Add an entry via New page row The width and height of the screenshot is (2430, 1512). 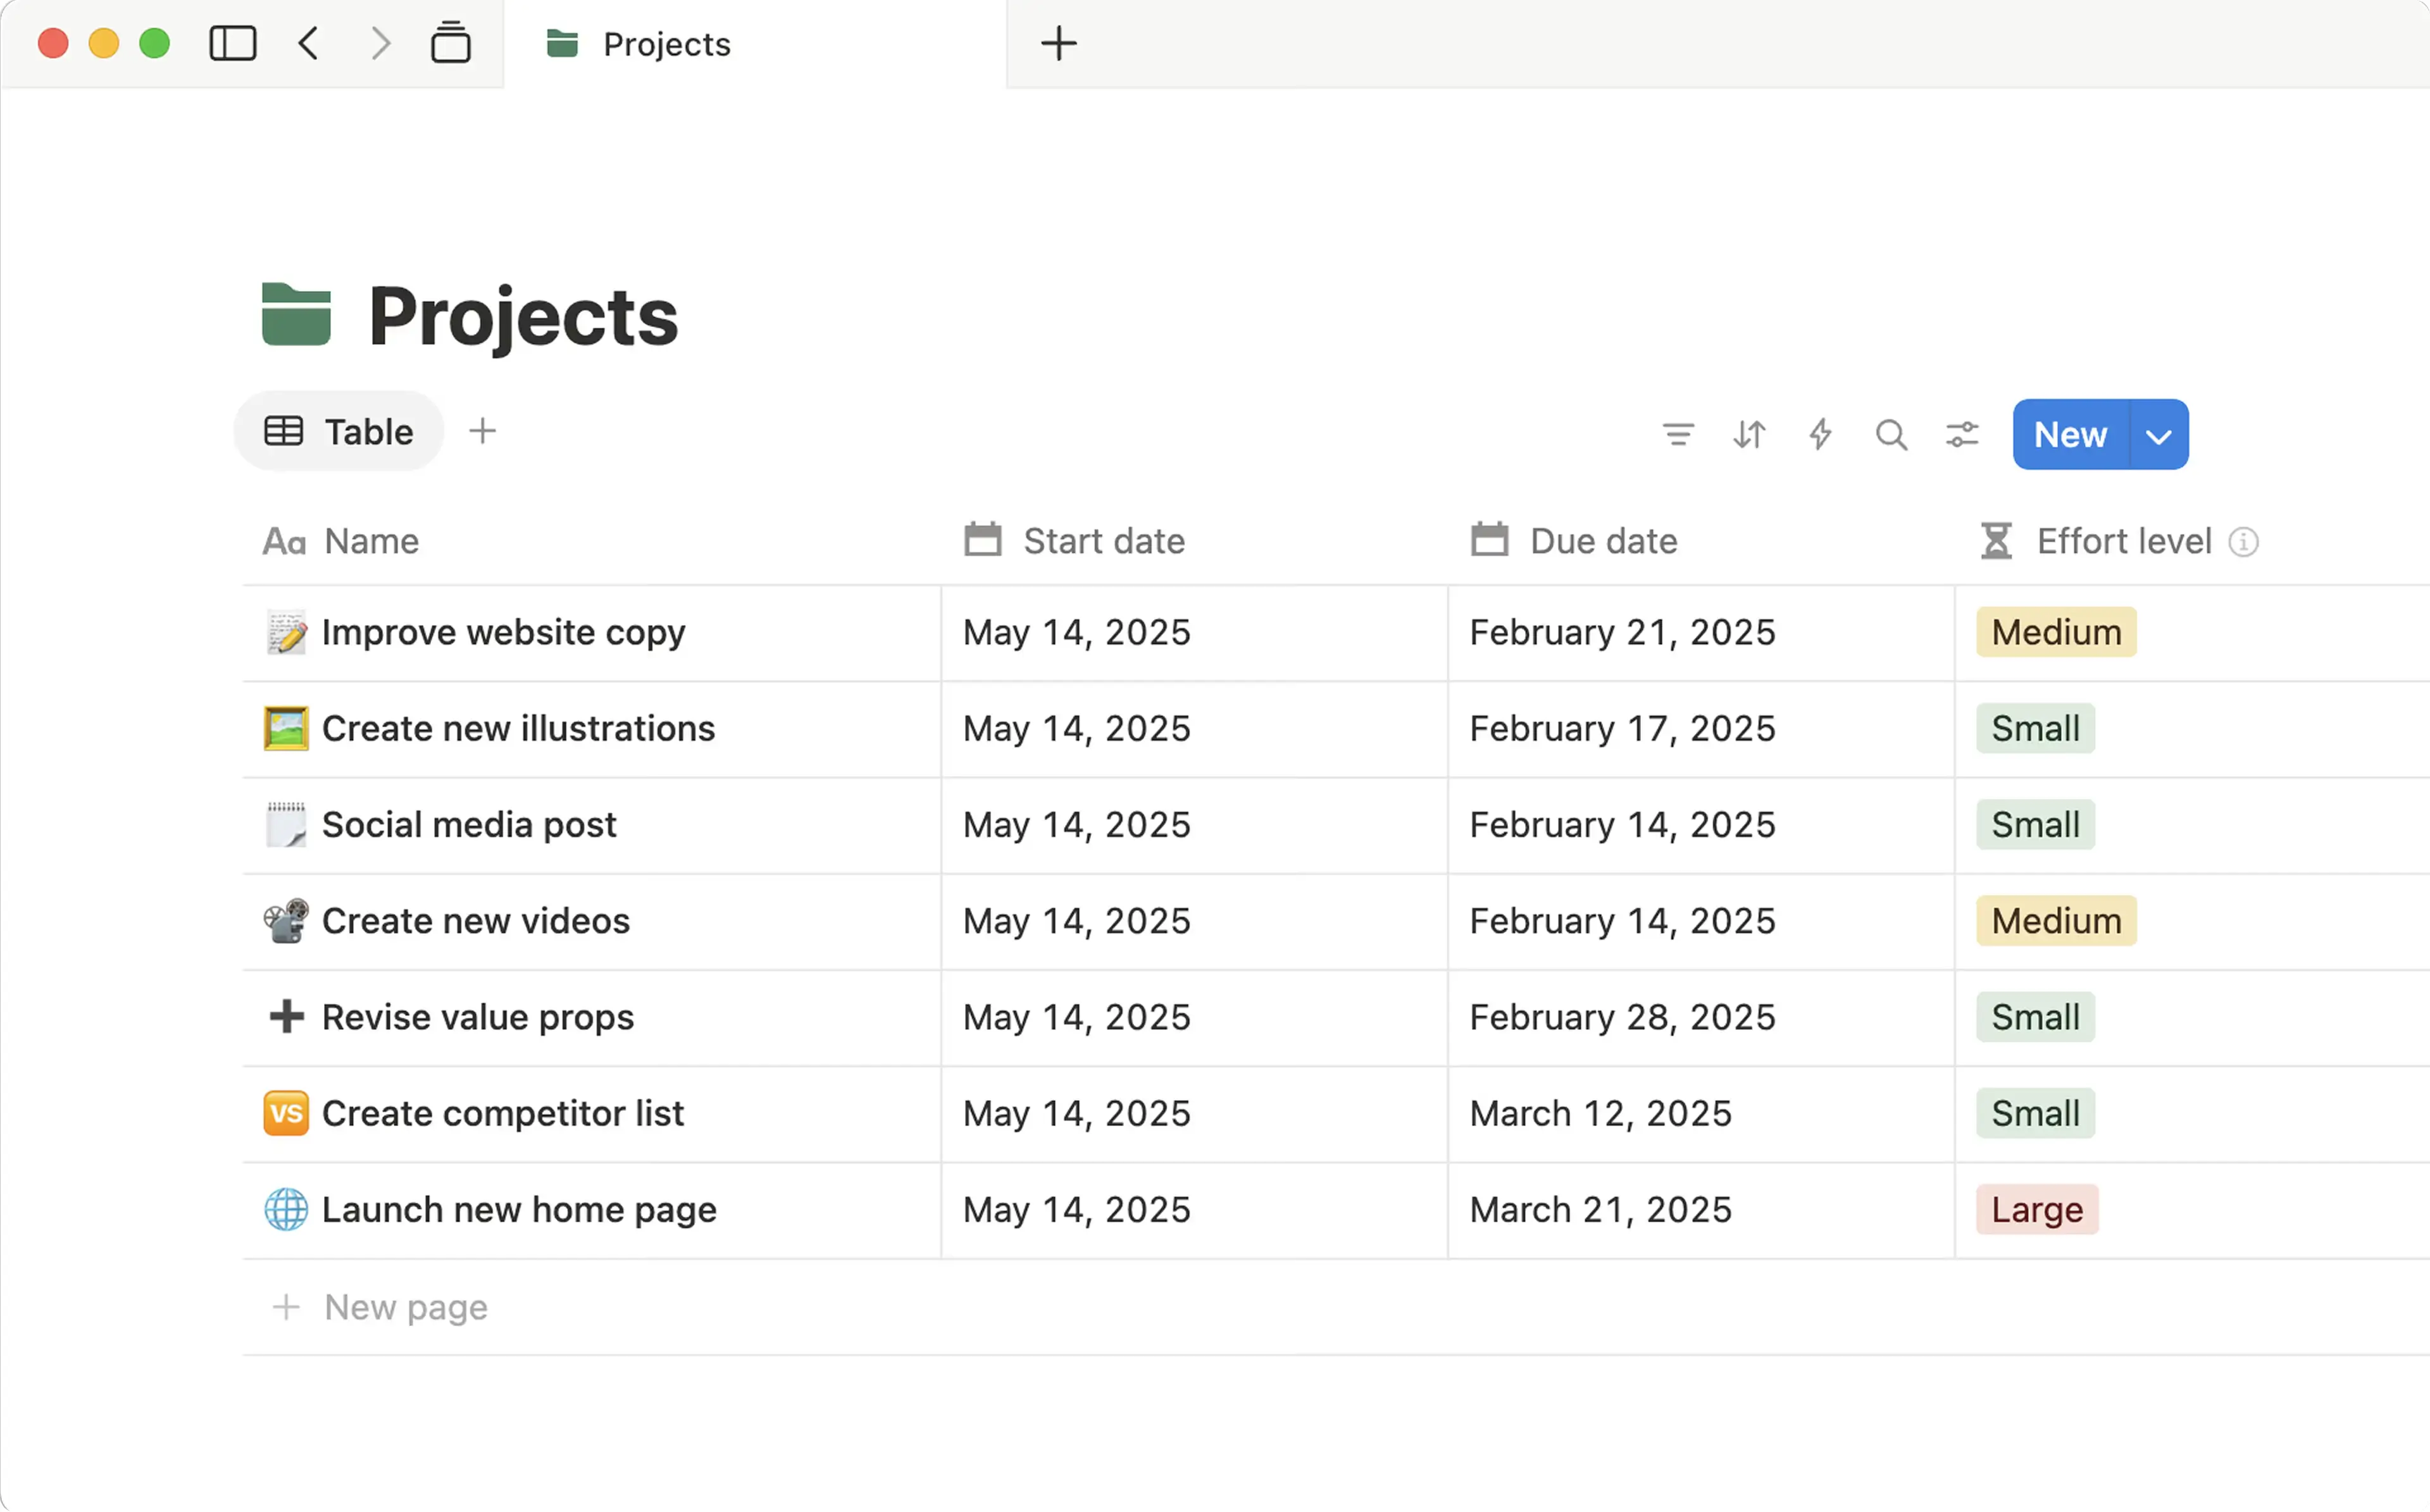(404, 1306)
